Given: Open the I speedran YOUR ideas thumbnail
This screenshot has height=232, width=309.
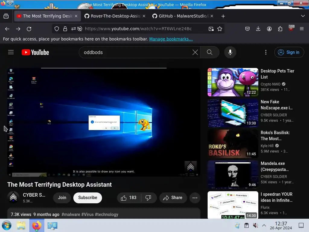Looking at the screenshot, I should (x=233, y=205).
